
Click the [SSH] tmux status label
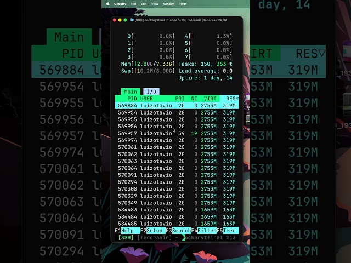[126, 237]
